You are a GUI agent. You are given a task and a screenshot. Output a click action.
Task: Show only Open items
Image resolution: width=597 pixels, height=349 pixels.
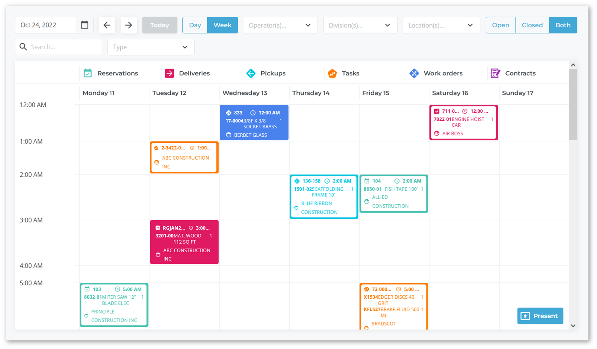[x=501, y=25]
